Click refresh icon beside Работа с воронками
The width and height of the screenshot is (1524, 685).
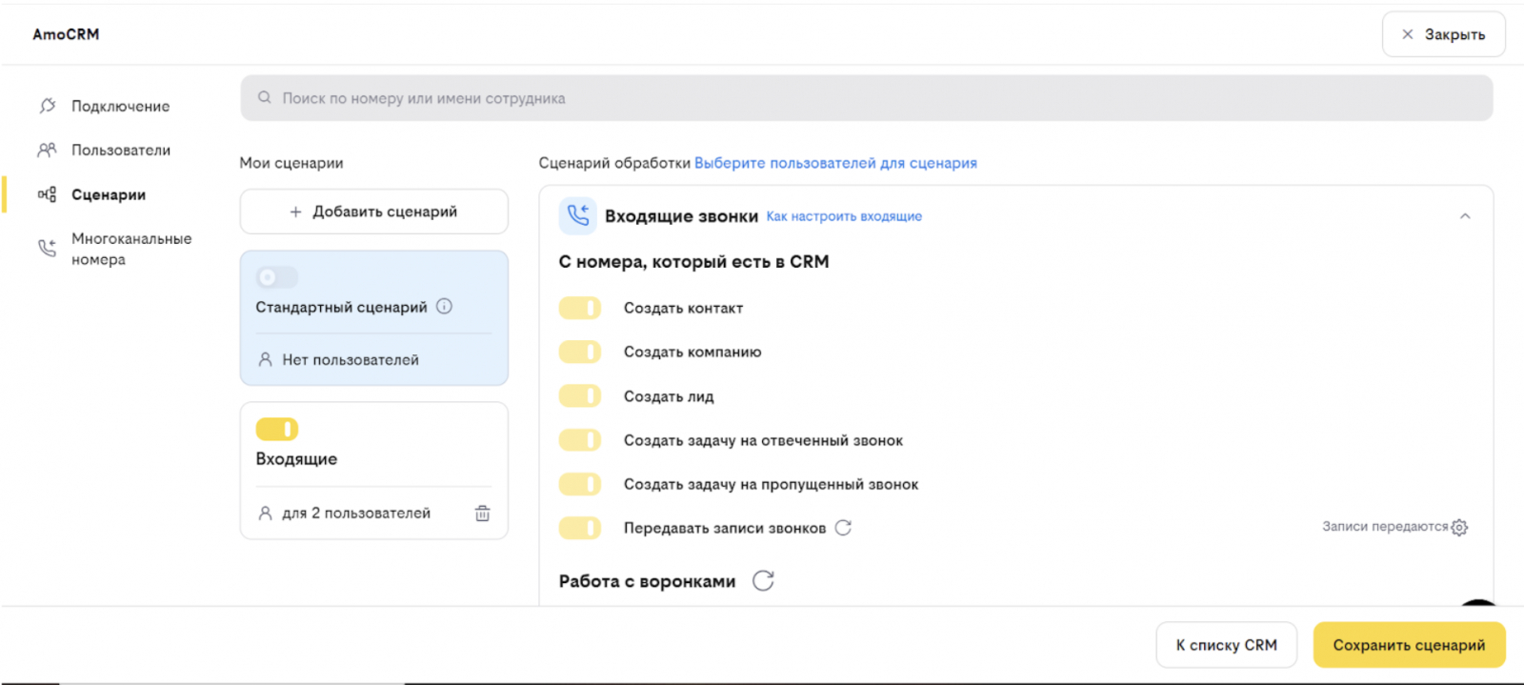point(763,581)
